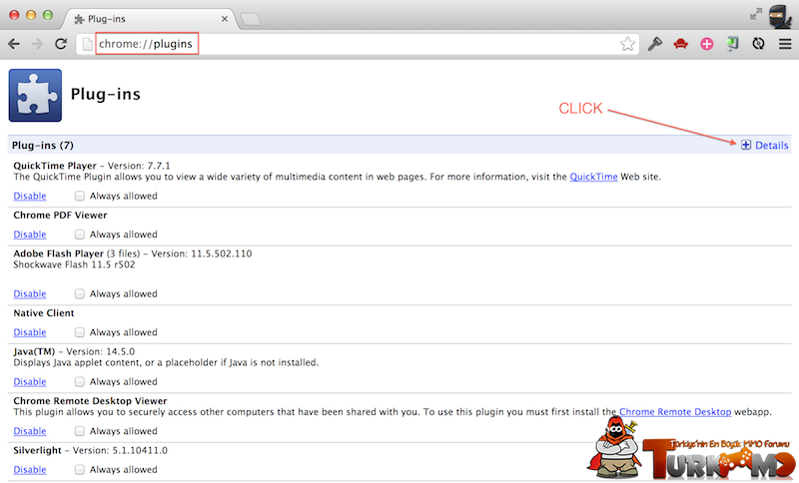Click the Plug-ins (7) section header text
The width and height of the screenshot is (799, 483).
click(43, 146)
